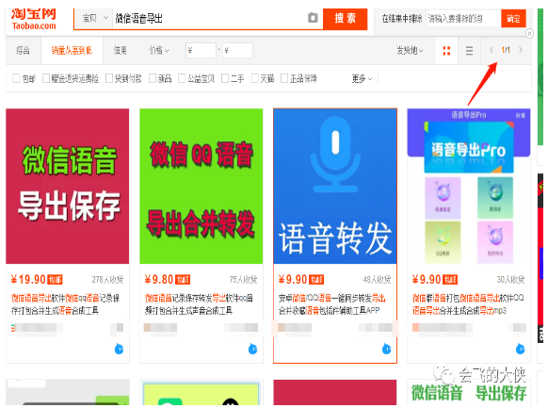Expand the 更多 filter options

point(362,78)
